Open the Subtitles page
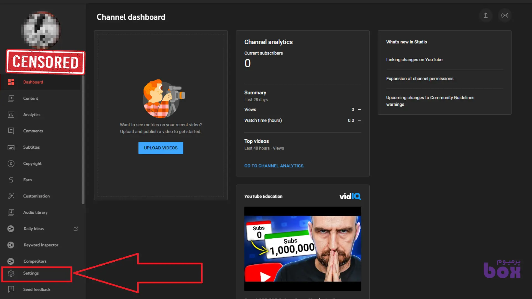This screenshot has width=532, height=299. (x=40, y=147)
